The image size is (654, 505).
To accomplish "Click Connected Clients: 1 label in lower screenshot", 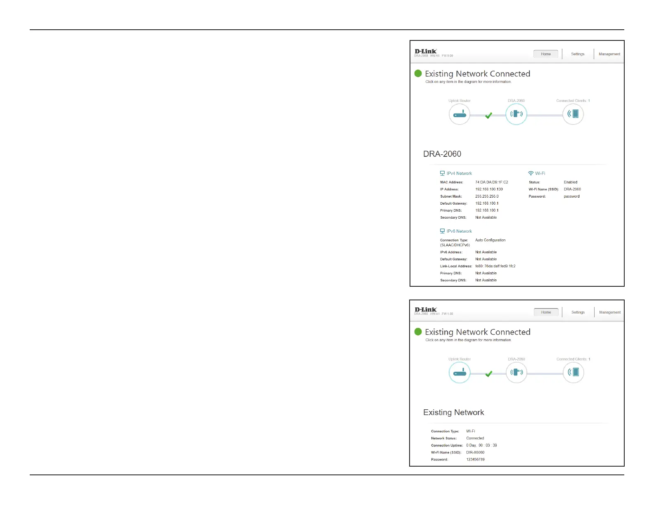I will pyautogui.click(x=573, y=359).
